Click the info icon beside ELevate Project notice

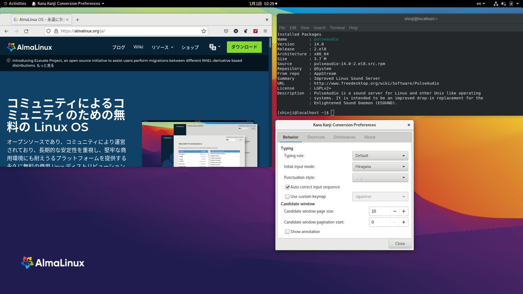pos(9,61)
